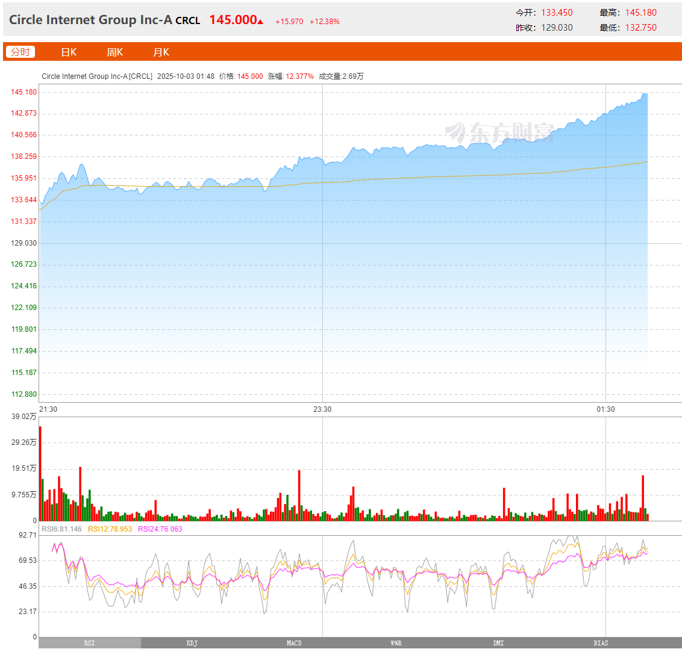Click the CRCL ticker symbol in header

(187, 21)
